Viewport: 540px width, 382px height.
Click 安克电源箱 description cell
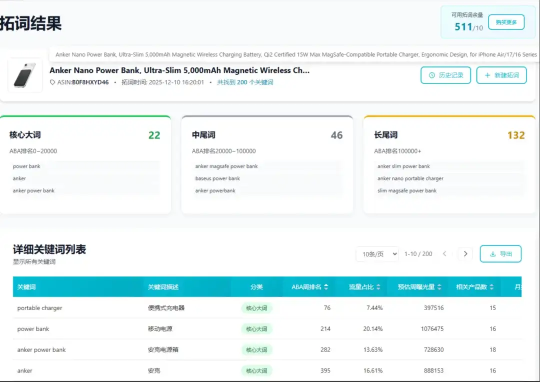[163, 350]
